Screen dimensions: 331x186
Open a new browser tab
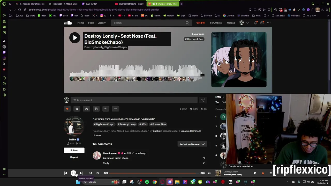(181, 4)
